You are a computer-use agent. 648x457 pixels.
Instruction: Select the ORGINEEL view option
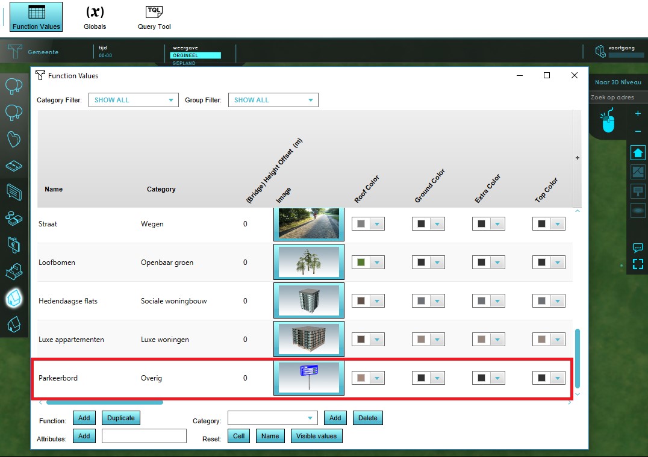coord(196,55)
